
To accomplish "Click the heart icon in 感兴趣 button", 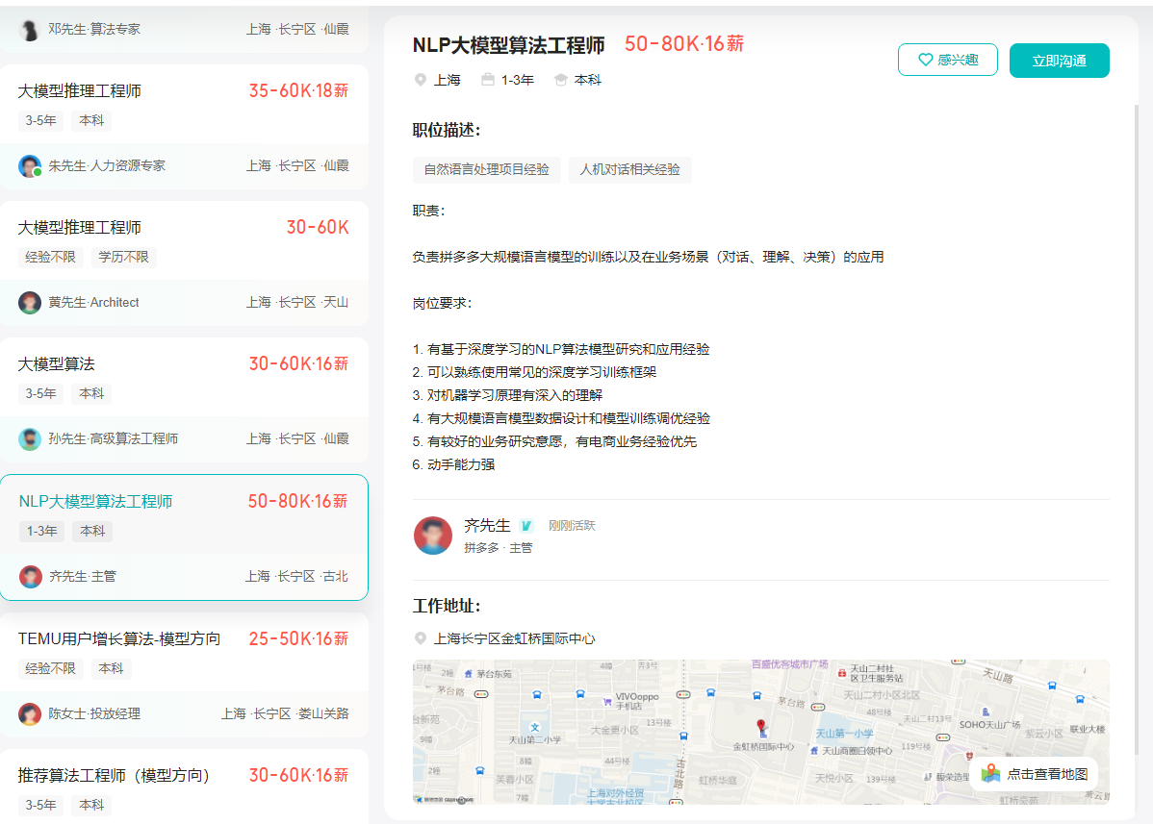I will coord(925,60).
